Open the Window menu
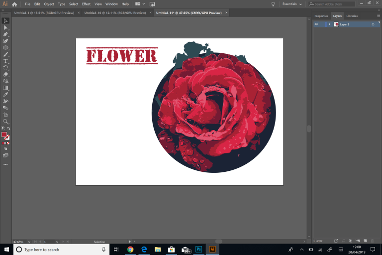 tap(111, 4)
